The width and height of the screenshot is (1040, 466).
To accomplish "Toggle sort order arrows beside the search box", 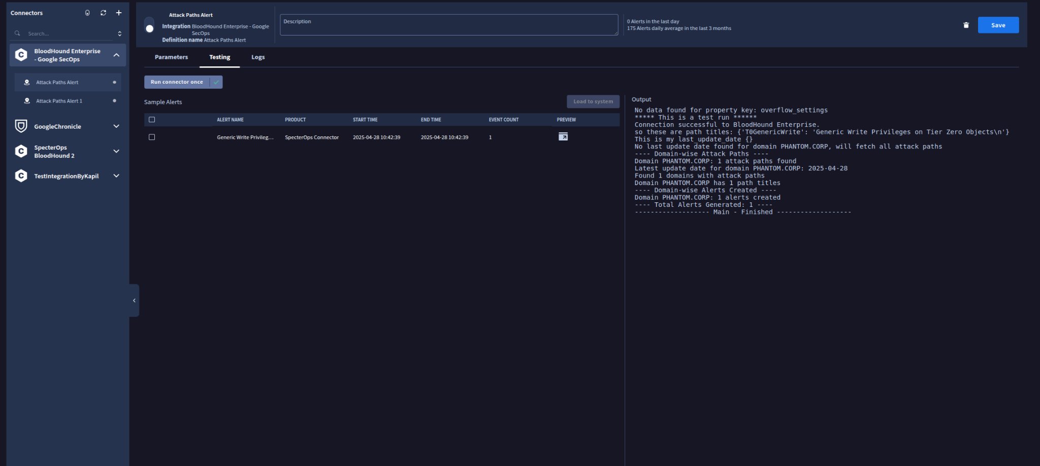I will point(120,33).
